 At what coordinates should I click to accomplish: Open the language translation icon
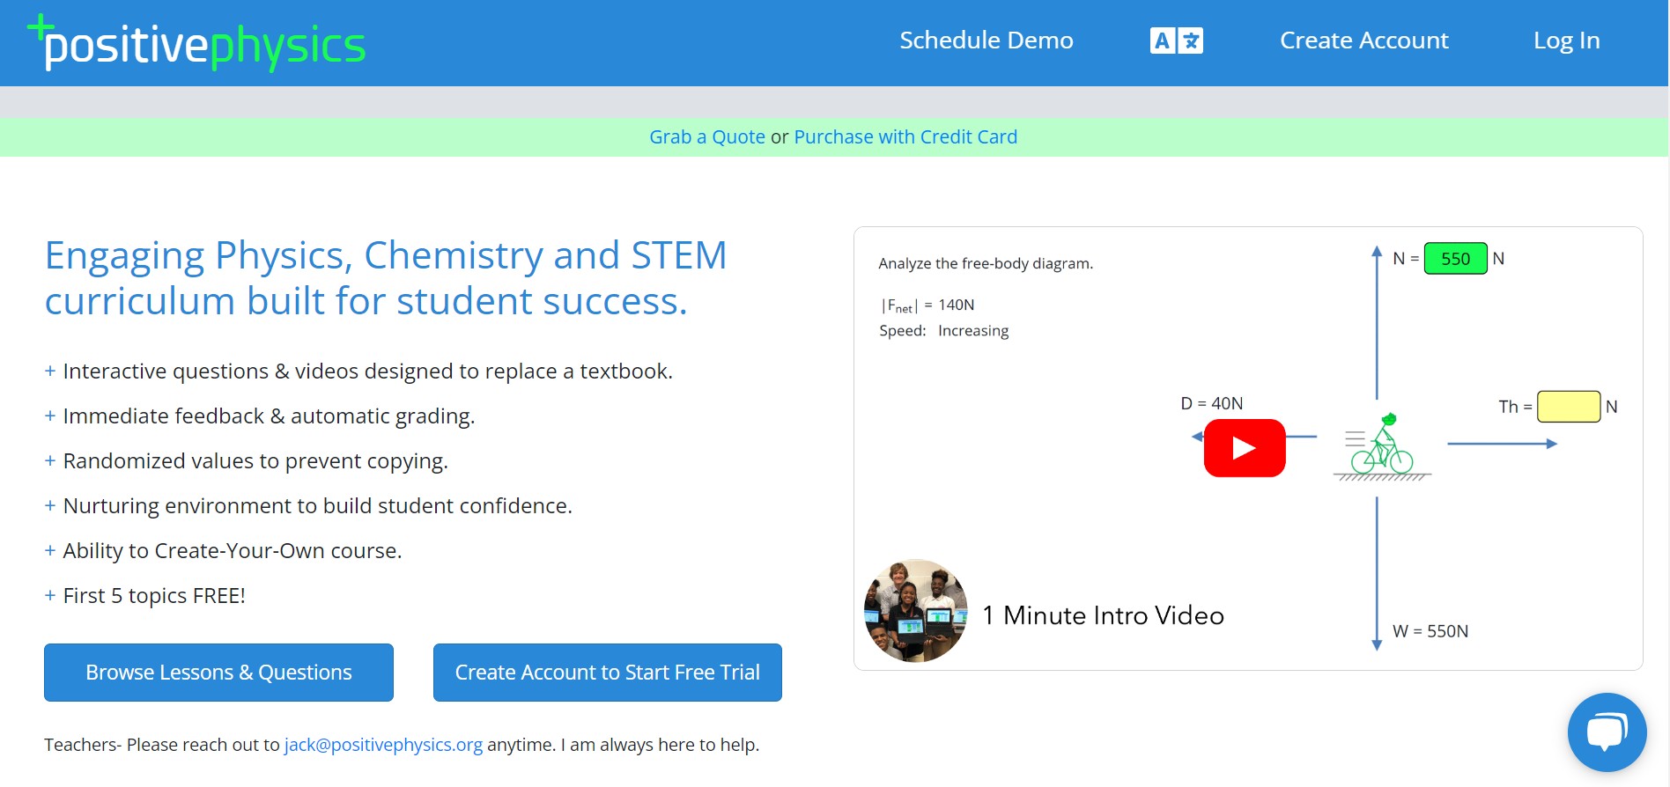click(1176, 40)
